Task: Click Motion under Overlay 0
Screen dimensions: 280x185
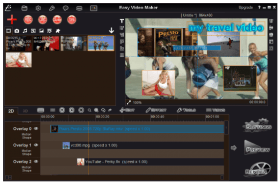Action: pos(26,134)
